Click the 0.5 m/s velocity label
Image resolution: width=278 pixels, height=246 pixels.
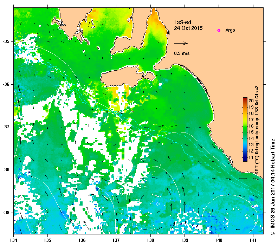(x=182, y=53)
